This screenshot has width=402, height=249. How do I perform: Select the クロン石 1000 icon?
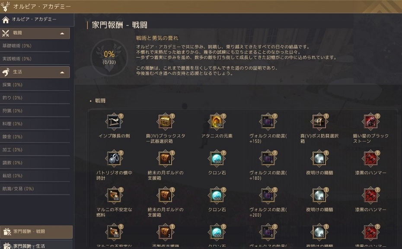point(217,158)
